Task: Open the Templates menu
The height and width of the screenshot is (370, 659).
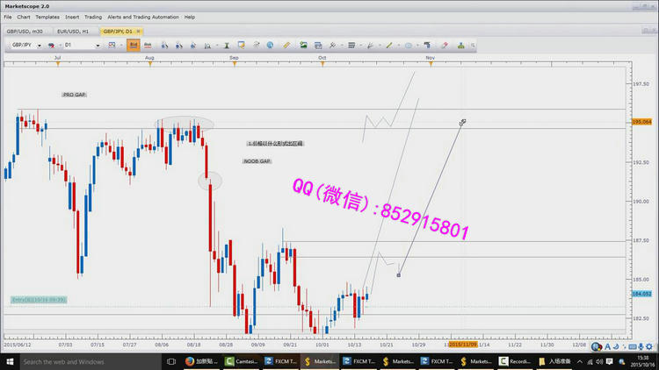Action: [47, 17]
